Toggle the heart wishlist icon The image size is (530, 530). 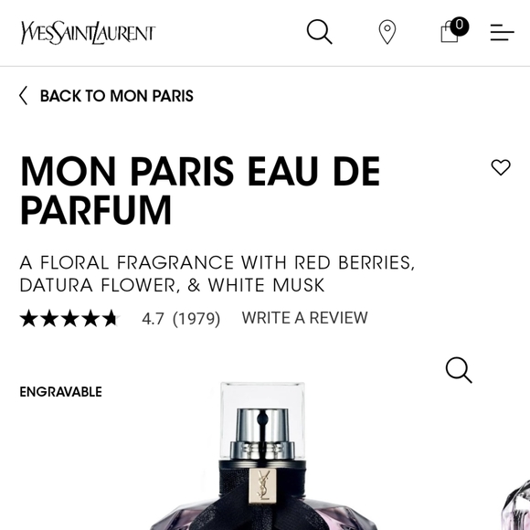click(x=501, y=167)
